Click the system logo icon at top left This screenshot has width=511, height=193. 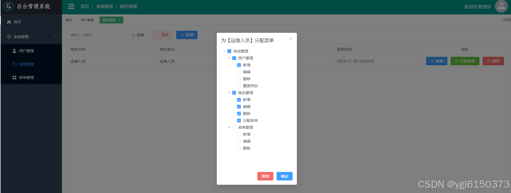(9, 6)
